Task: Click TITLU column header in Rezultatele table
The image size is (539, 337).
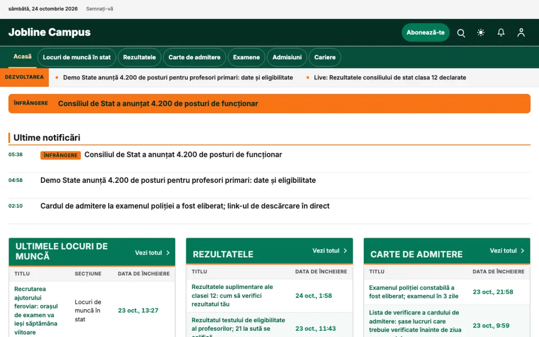Action: pyautogui.click(x=199, y=271)
